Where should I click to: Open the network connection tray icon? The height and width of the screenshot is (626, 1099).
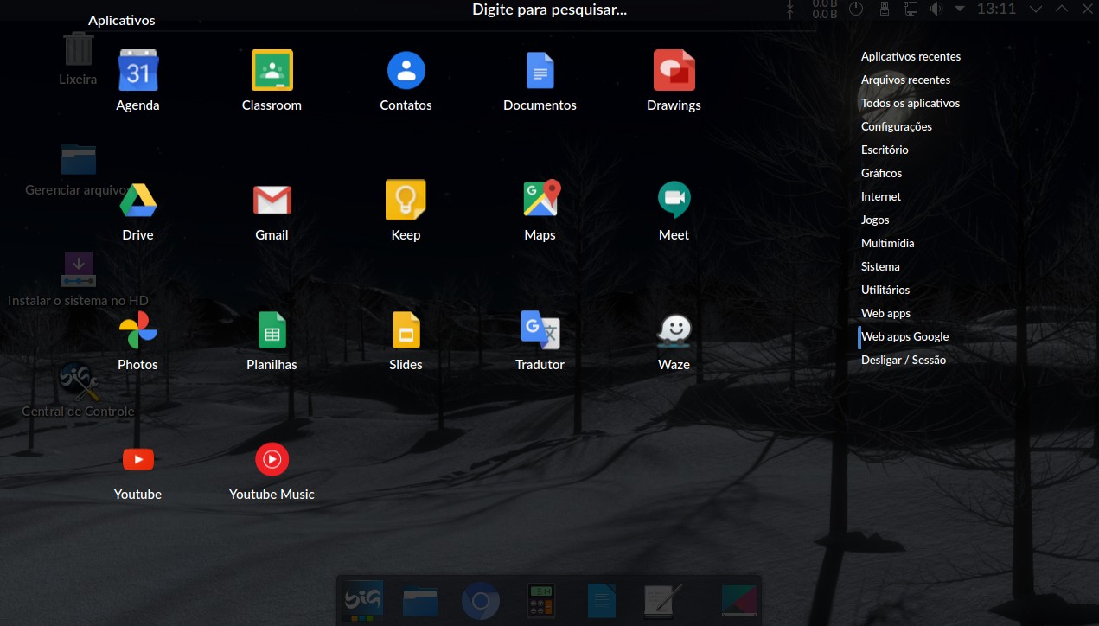(x=910, y=9)
